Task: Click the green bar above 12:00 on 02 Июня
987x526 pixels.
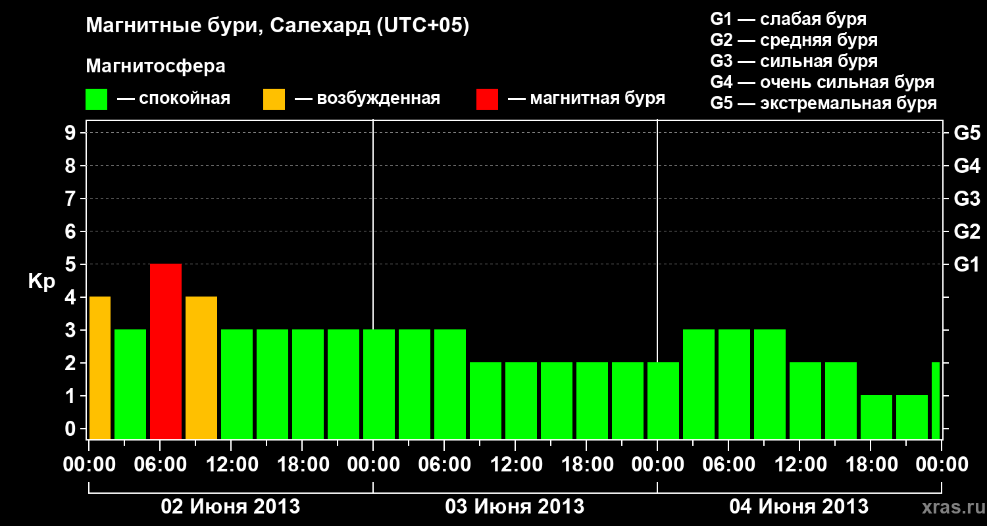Action: pos(237,384)
